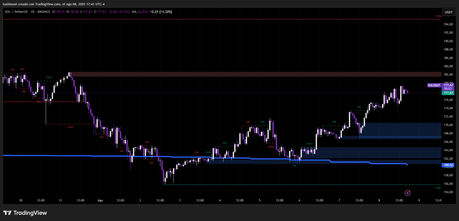Click the day 9 time axis label
The width and height of the screenshot is (459, 221).
(x=419, y=200)
